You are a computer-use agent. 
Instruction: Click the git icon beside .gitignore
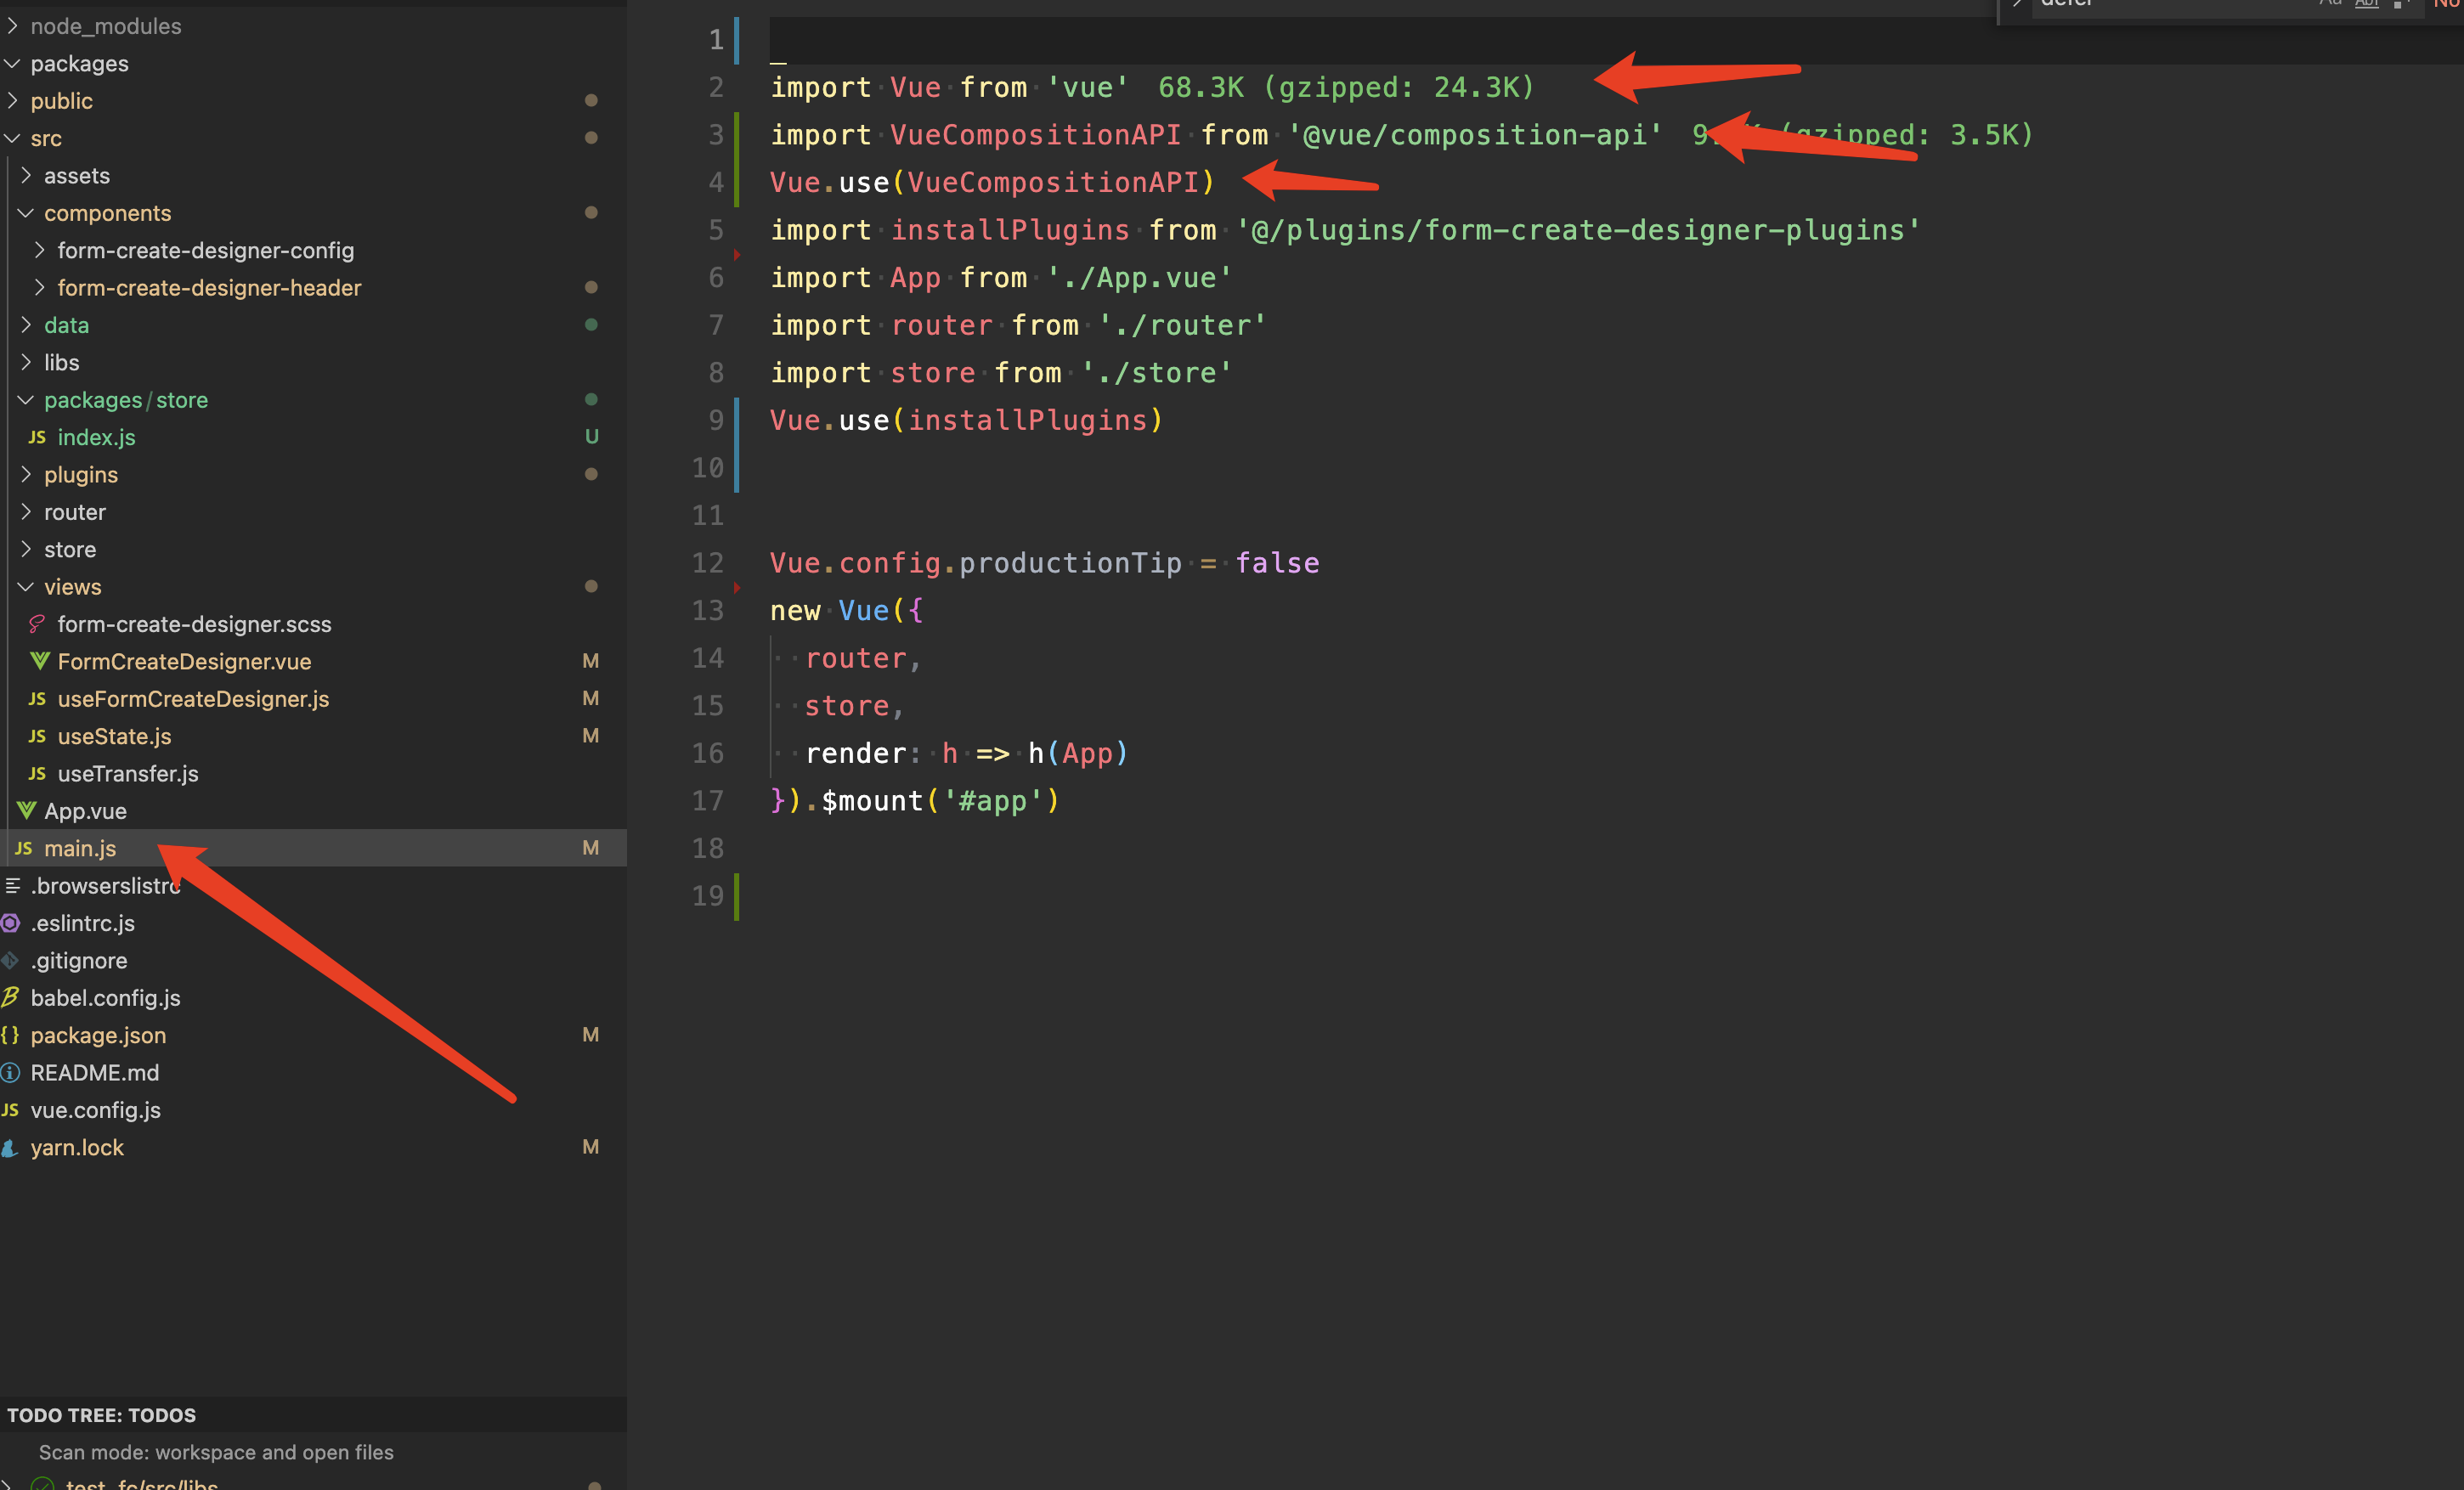click(10, 960)
